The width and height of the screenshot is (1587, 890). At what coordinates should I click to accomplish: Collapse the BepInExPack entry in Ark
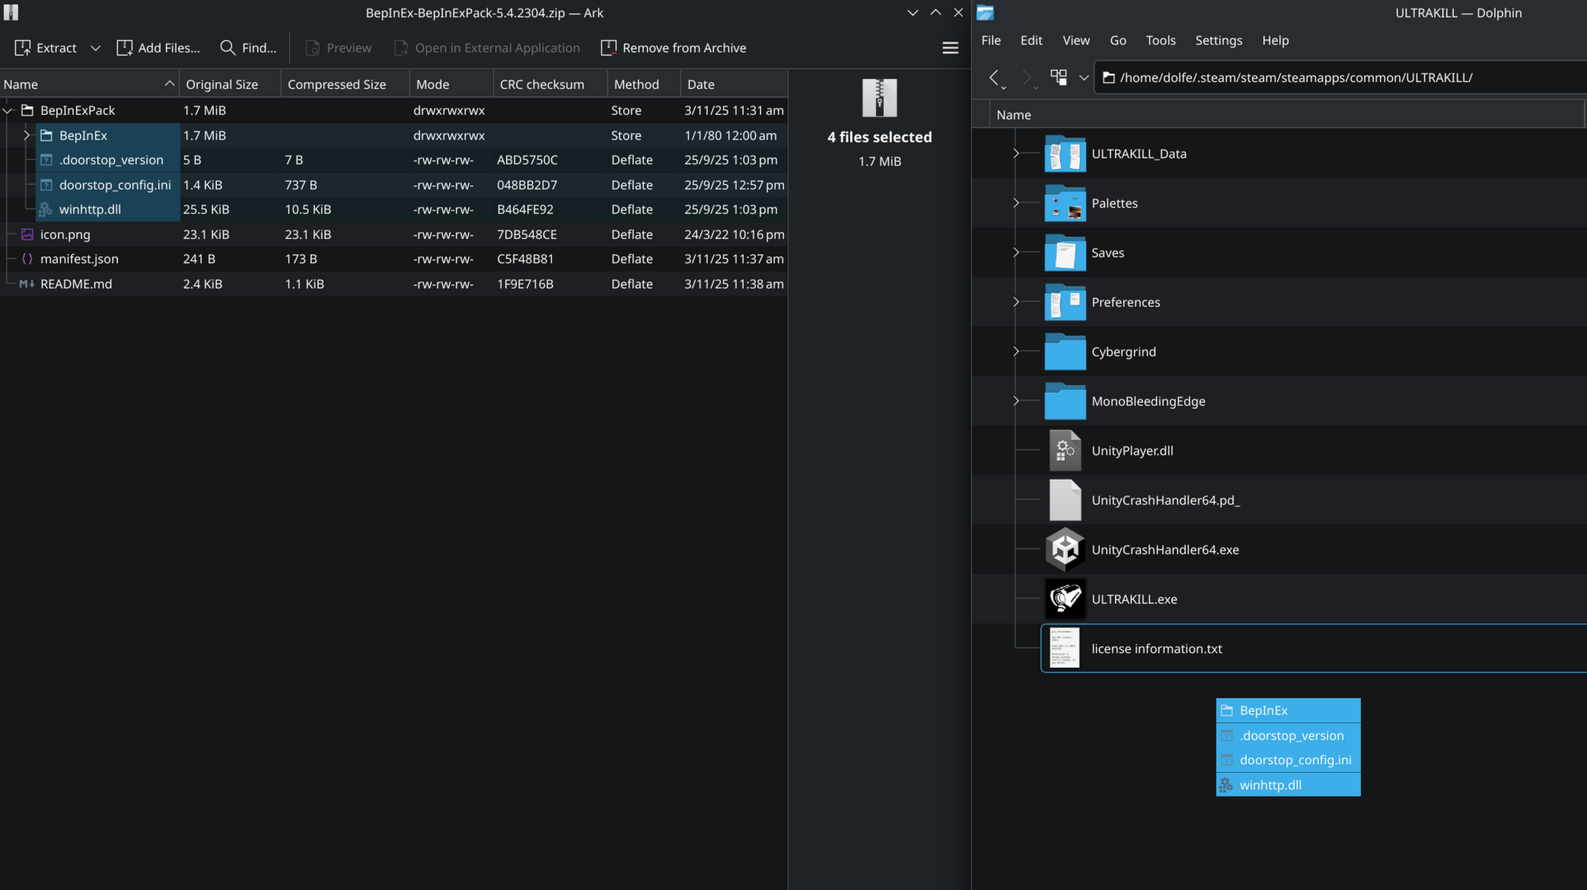8,110
